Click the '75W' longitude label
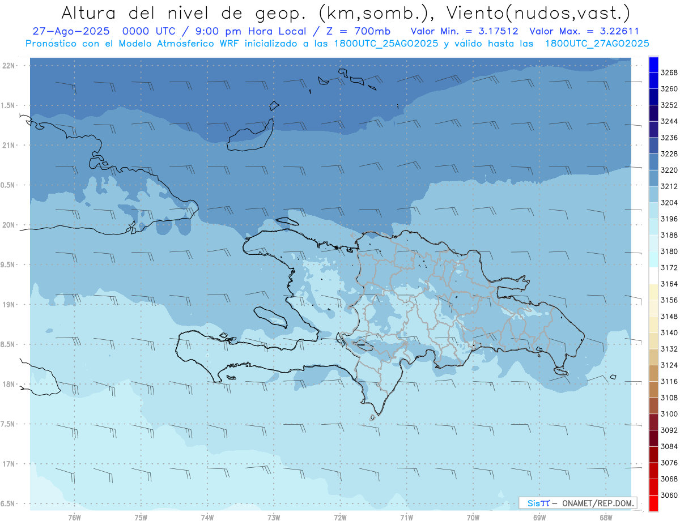Image resolution: width=680 pixels, height=525 pixels. coord(141,518)
